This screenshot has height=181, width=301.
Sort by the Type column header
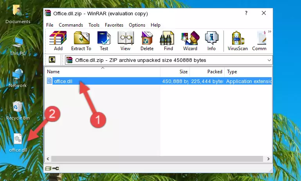[248, 72]
